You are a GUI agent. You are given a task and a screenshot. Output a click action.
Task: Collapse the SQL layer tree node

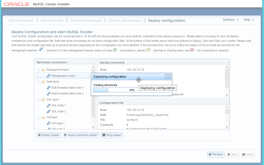click(39, 100)
